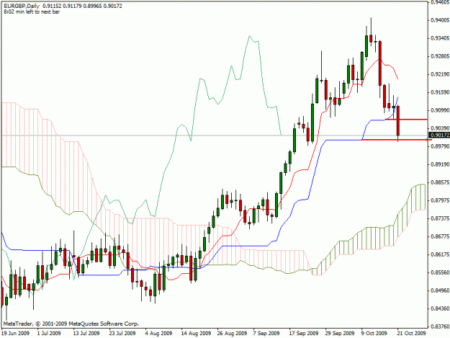Click the 0.93405 price axis label
Image resolution: width=450 pixels, height=338 pixels.
[440, 38]
